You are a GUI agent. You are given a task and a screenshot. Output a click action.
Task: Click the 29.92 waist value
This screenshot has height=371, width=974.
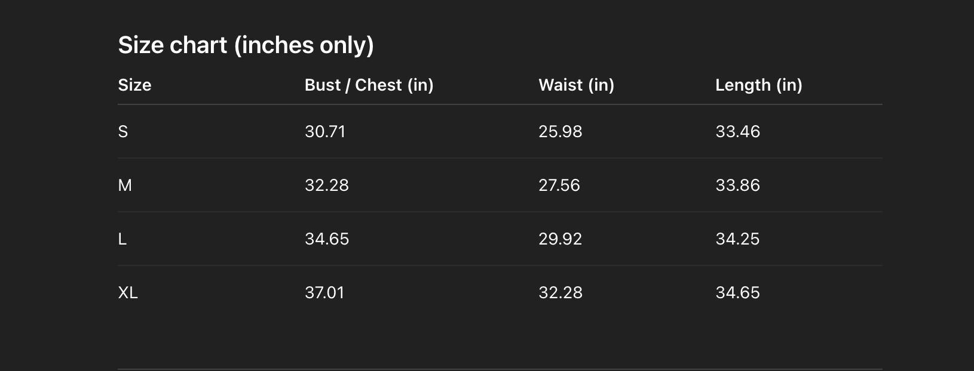pyautogui.click(x=560, y=239)
